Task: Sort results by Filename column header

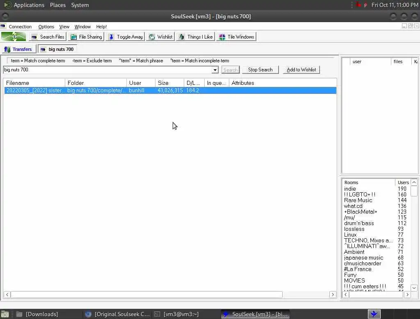Action: click(34, 83)
